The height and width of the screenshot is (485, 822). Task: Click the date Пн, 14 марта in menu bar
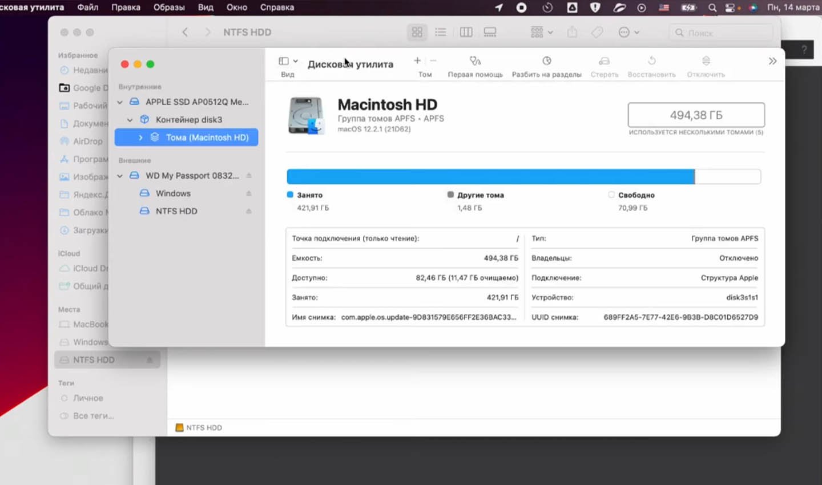(x=793, y=7)
